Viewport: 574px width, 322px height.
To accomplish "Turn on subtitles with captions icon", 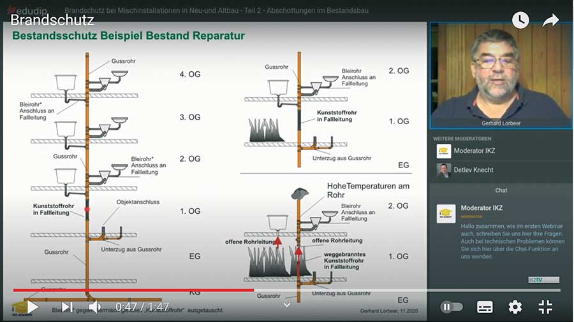I will (485, 307).
